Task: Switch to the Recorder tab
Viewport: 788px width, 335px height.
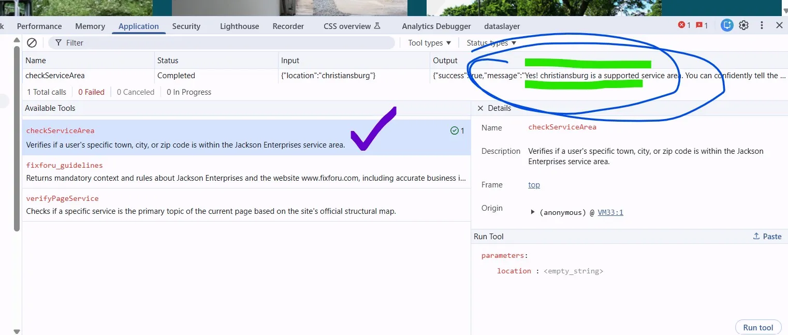Action: coord(288,26)
